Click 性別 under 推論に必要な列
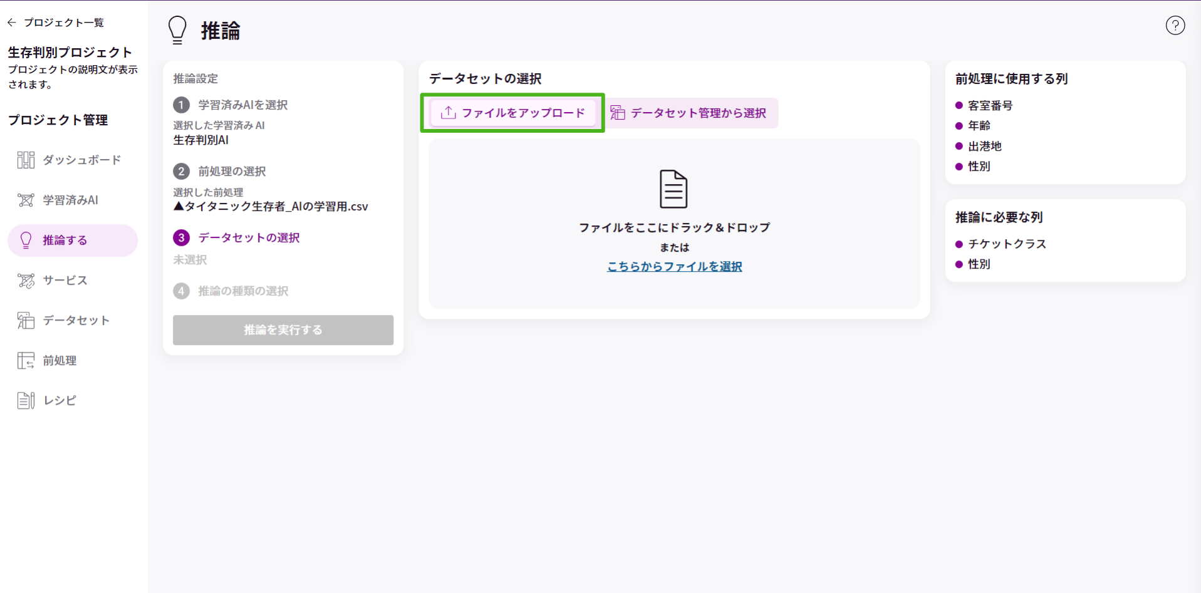 click(x=979, y=264)
